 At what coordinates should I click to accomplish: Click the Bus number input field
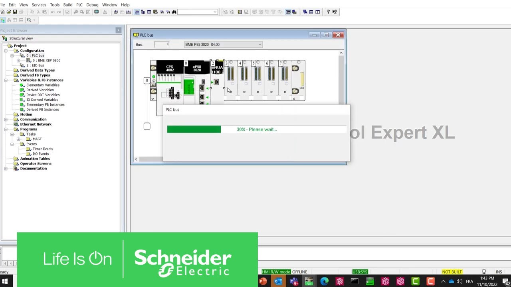pos(162,45)
